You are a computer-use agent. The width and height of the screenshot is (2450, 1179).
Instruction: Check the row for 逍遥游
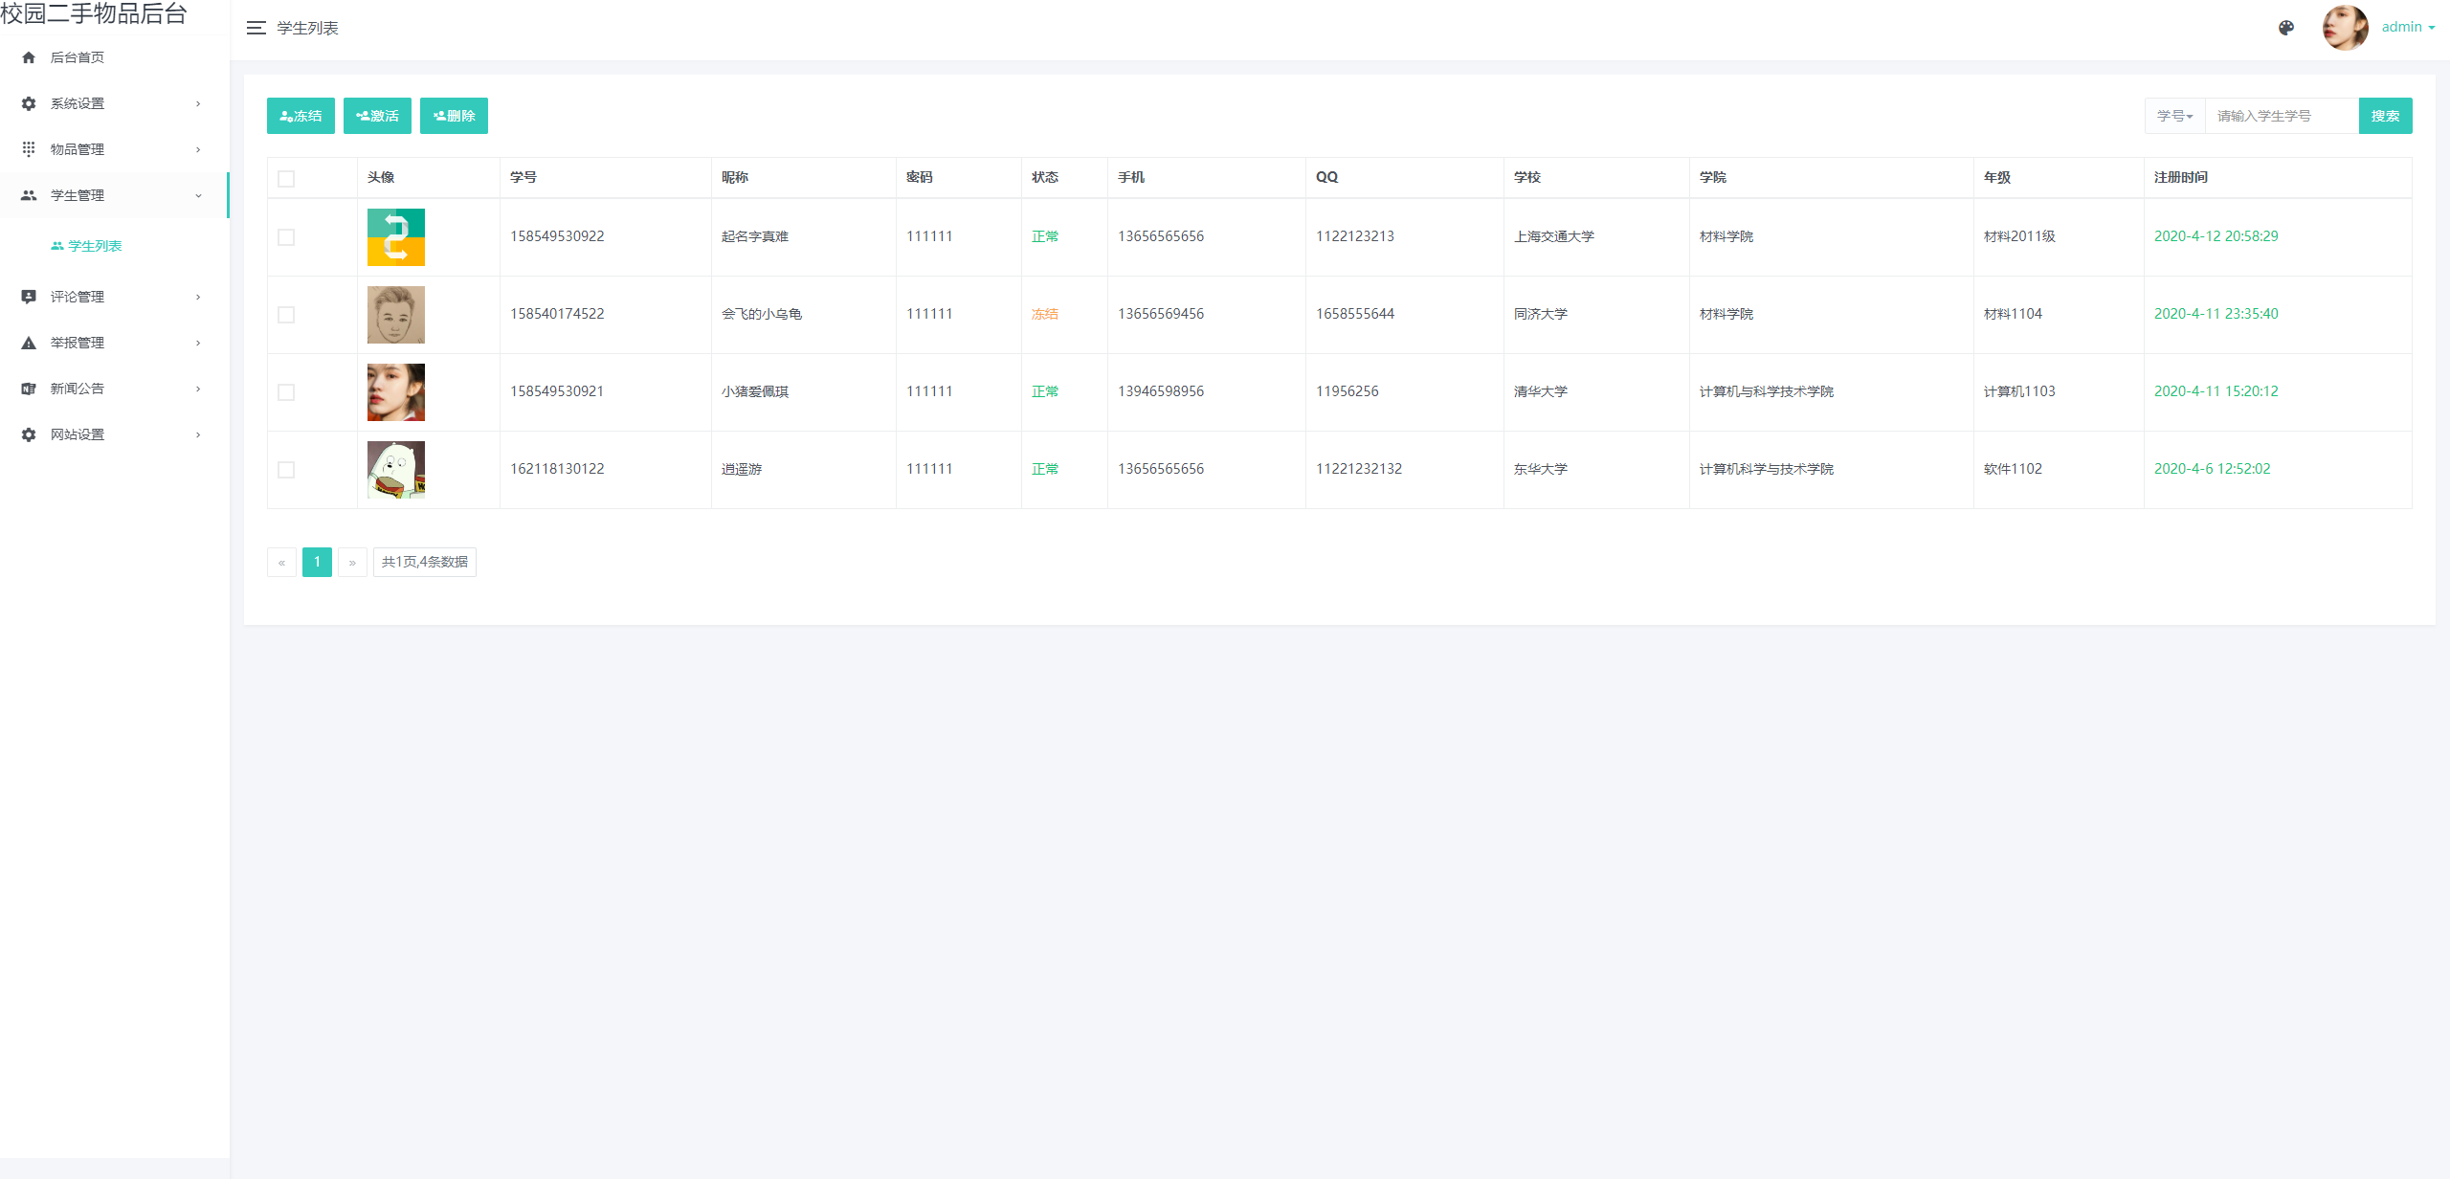pyautogui.click(x=286, y=470)
